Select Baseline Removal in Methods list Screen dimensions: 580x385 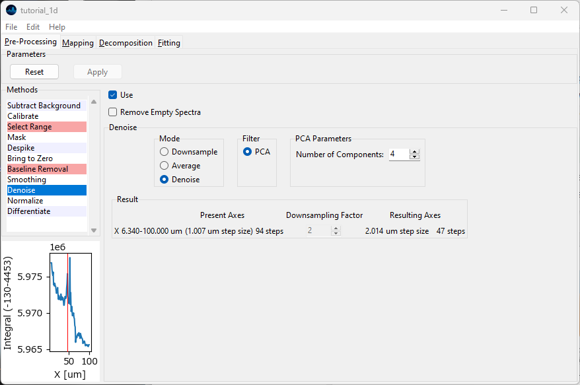38,169
